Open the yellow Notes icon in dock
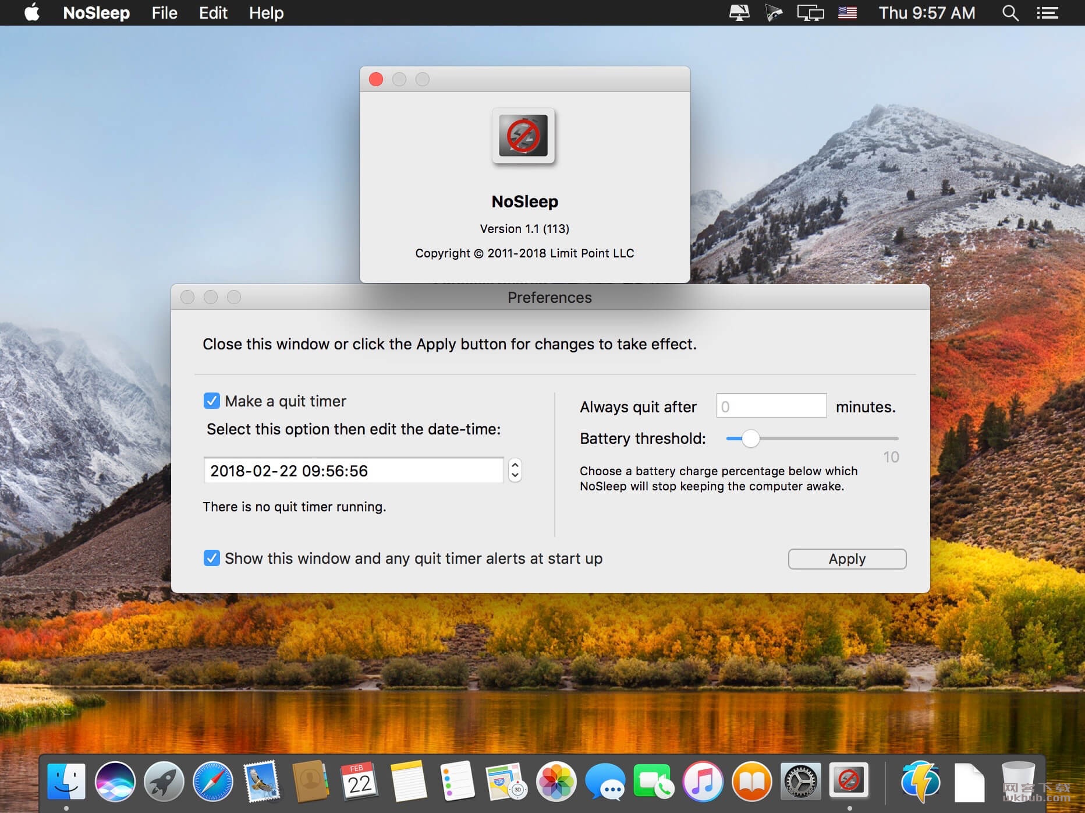 click(408, 782)
